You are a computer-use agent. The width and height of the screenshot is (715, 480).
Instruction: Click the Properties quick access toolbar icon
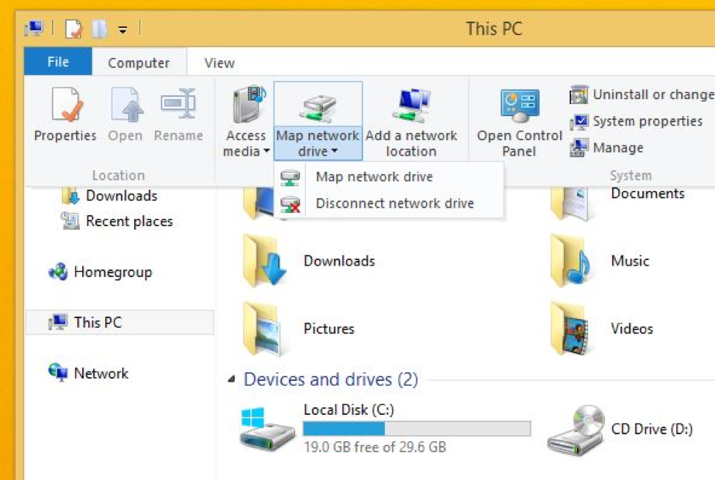point(74,29)
